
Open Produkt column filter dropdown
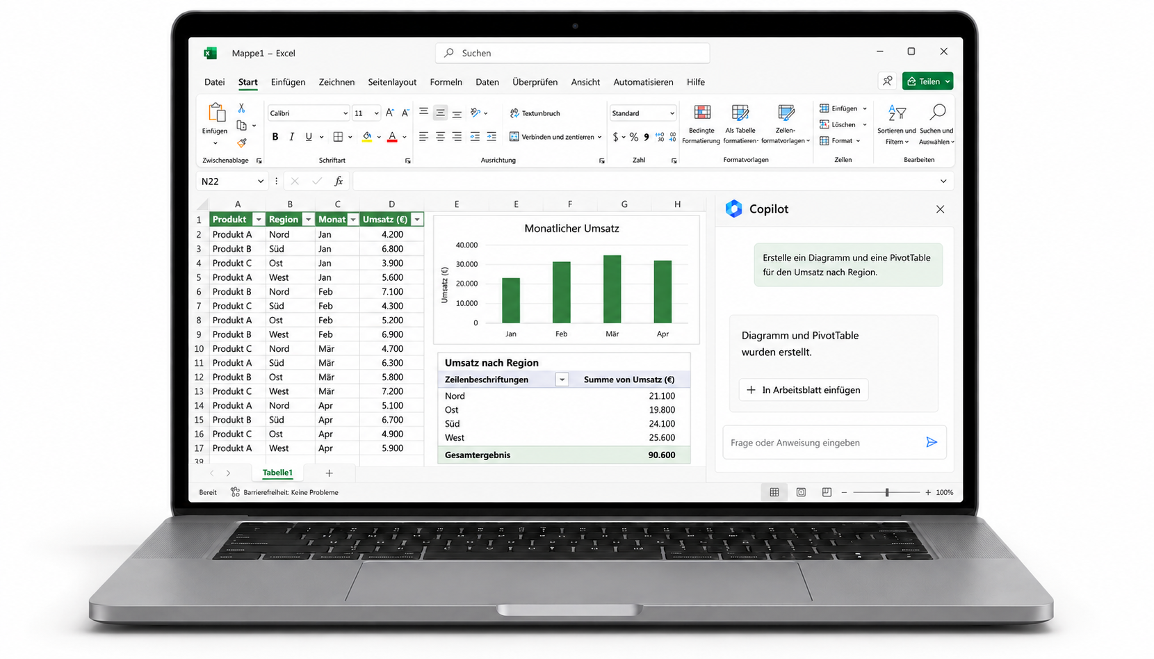[259, 220]
